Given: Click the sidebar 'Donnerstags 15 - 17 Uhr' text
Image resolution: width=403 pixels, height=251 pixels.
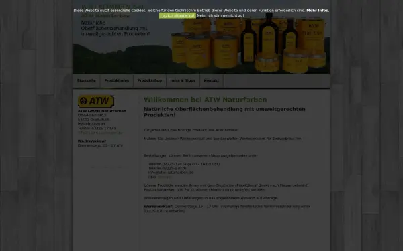Looking at the screenshot, I should click(x=100, y=145).
